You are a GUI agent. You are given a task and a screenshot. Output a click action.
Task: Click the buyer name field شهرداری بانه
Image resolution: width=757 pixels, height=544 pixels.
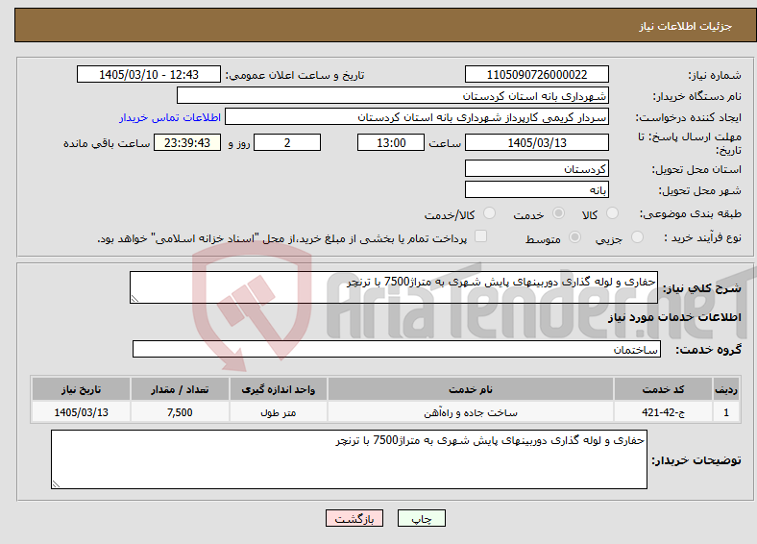tap(393, 96)
